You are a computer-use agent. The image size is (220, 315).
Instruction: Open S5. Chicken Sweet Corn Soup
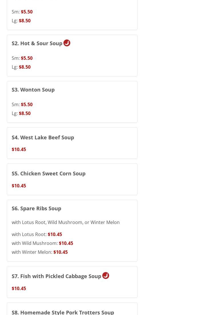click(49, 174)
